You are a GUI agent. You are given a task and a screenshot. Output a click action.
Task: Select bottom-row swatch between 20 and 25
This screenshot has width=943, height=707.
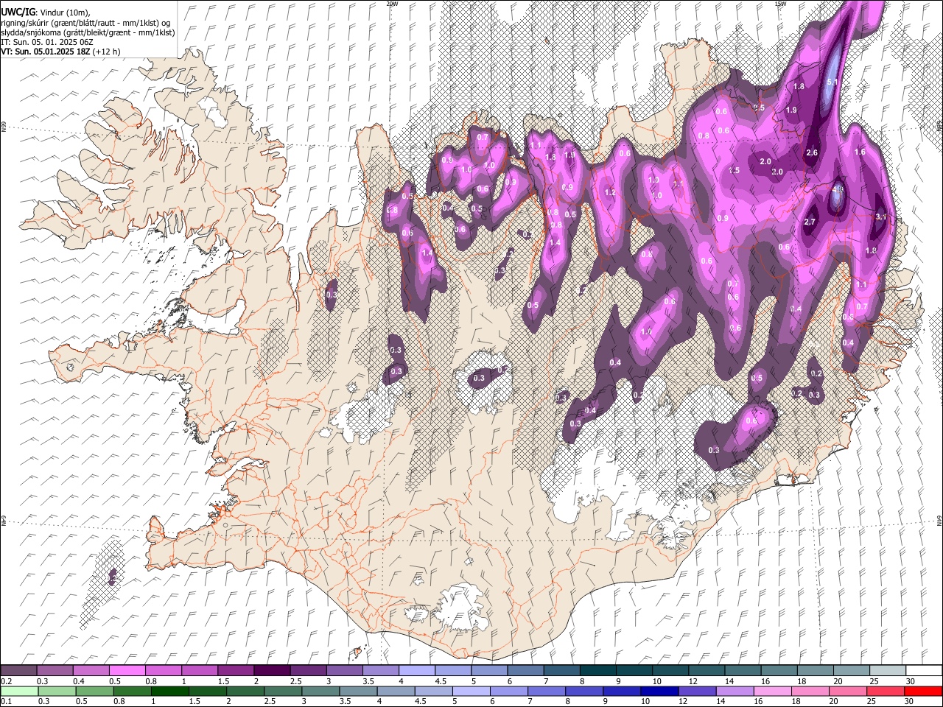(x=846, y=691)
